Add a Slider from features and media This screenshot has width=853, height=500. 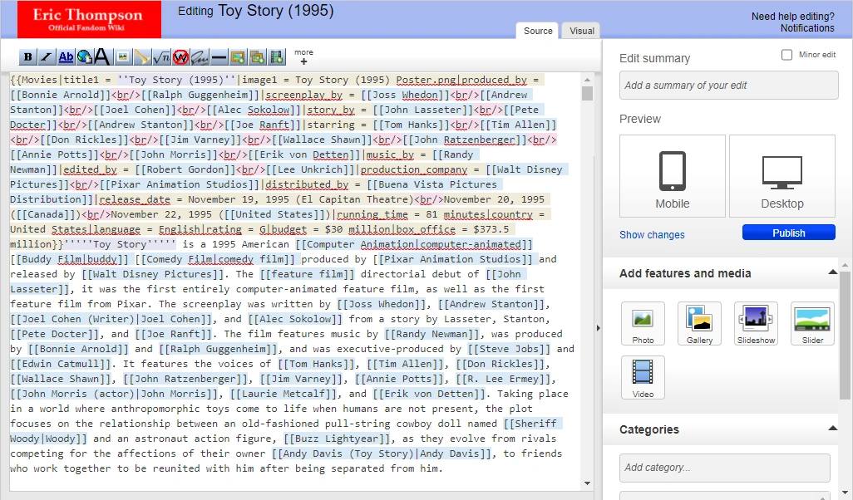813,323
